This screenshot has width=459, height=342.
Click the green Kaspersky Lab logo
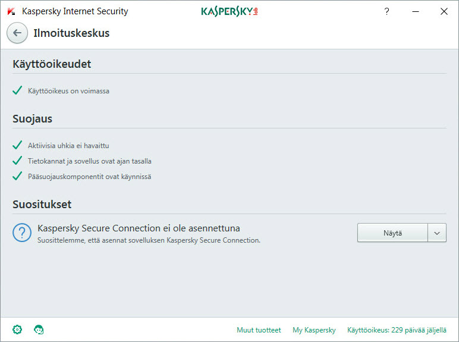(229, 11)
